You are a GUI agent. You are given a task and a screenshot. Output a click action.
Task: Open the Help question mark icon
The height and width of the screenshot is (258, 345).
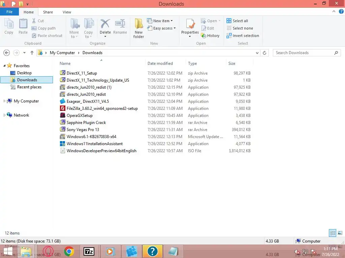(341, 12)
